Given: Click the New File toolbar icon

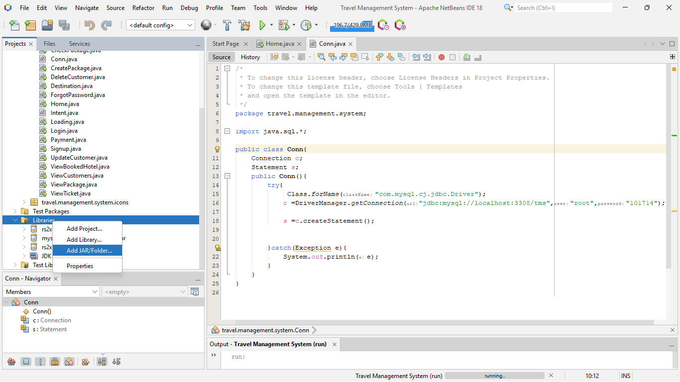Looking at the screenshot, I should [14, 25].
